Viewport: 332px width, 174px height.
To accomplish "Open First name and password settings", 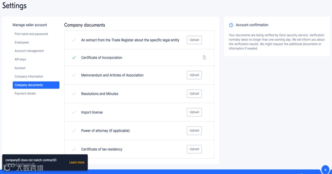I will click(x=31, y=34).
